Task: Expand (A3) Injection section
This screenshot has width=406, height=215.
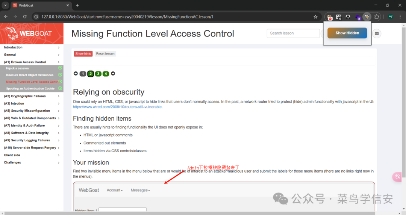Action: (32, 104)
